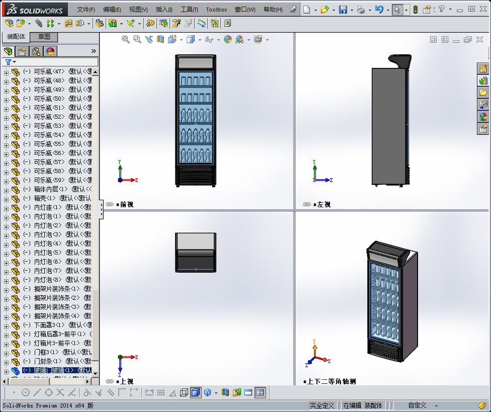491x412 pixels.
Task: Click the Help question mark button
Action: pos(442,10)
